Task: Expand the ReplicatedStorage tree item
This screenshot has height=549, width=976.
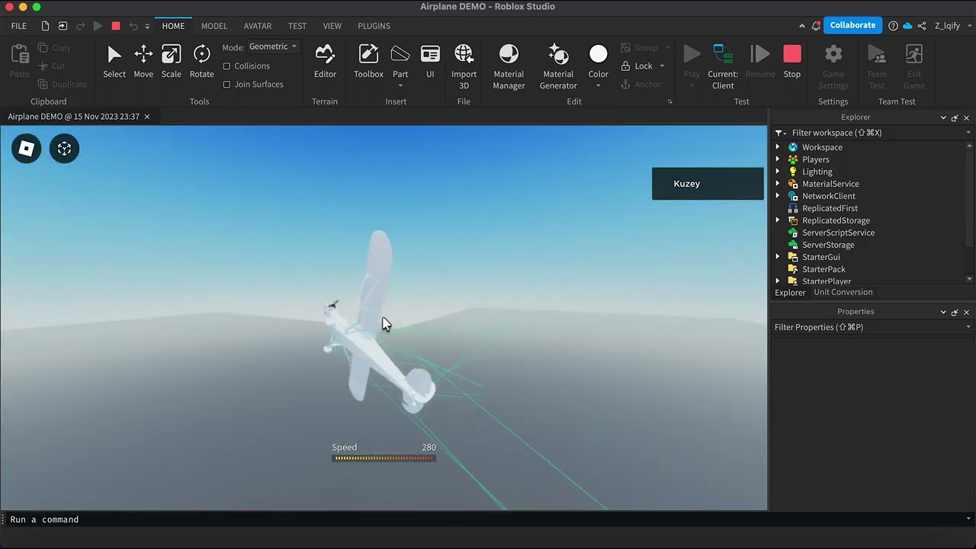Action: [778, 220]
